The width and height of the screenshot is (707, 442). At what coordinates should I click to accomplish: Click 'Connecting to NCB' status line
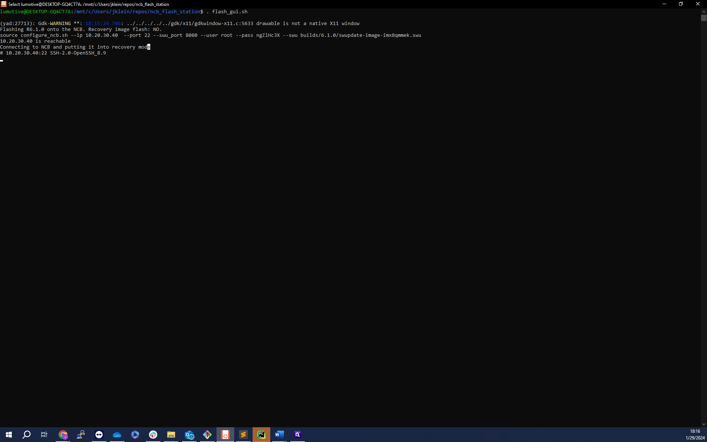75,47
